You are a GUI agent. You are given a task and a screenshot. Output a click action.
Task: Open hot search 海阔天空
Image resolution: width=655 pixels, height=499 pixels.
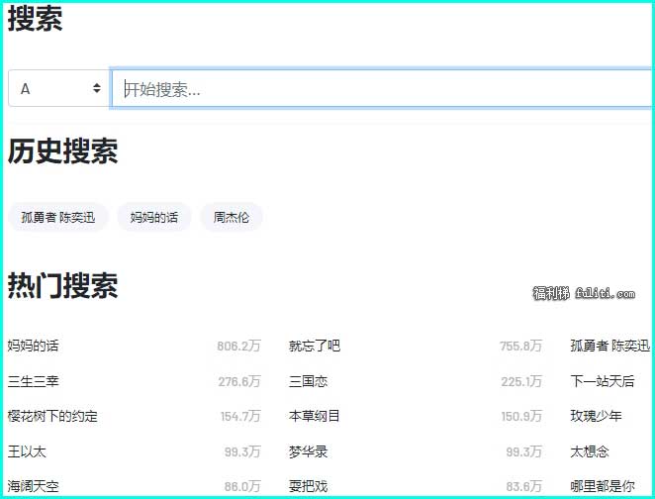point(34,486)
